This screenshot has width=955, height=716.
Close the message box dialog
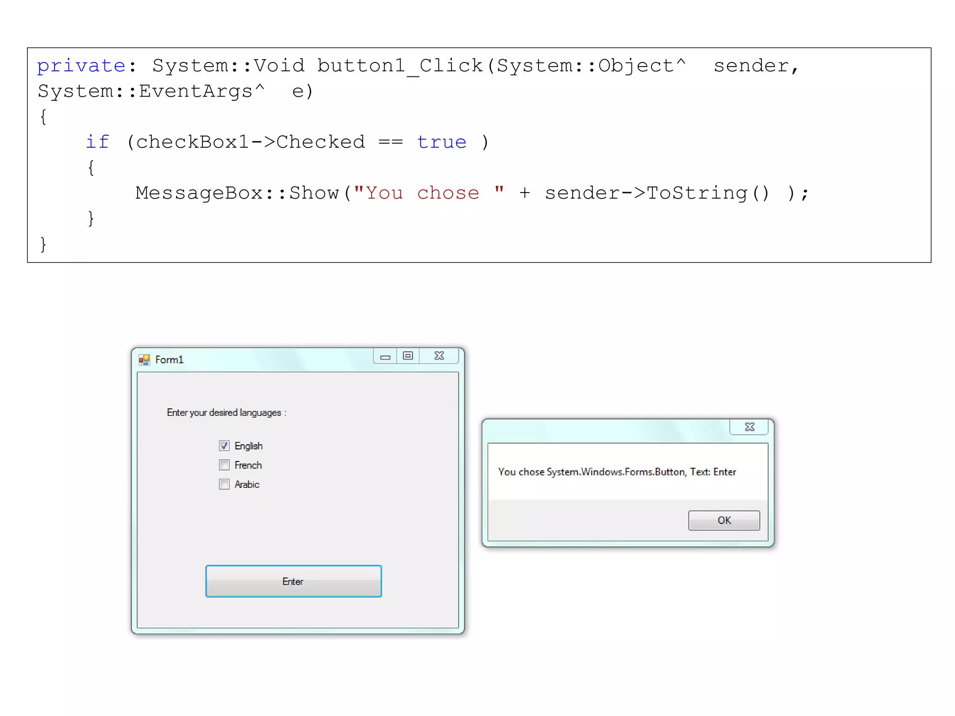[x=749, y=427]
